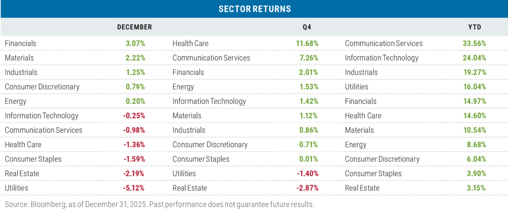Viewport: 508px width, 213px height.
Task: Click the 3.15% Real Estate YTD value
Action: click(x=476, y=188)
